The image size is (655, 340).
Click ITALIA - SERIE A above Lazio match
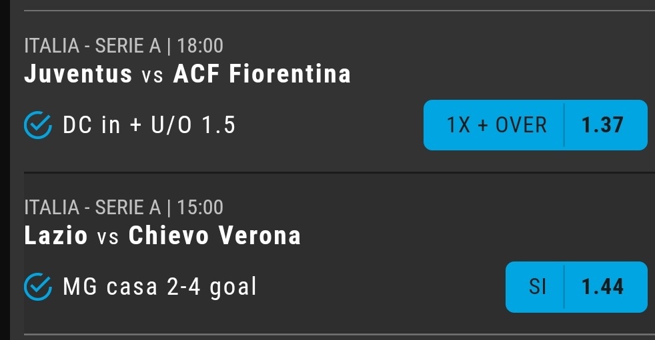pos(93,207)
